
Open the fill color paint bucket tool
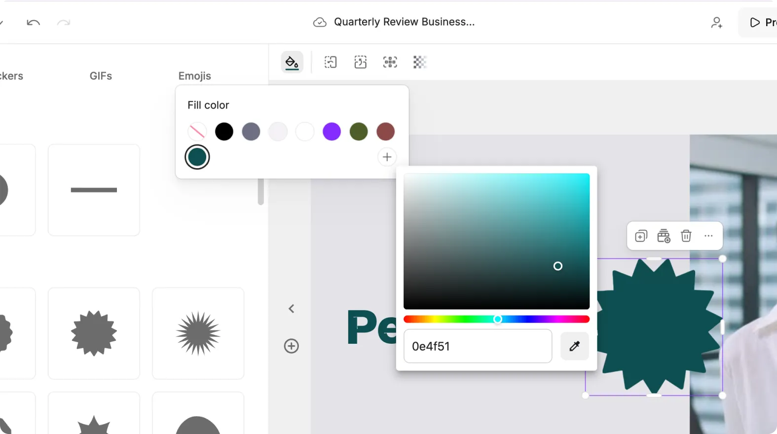292,62
